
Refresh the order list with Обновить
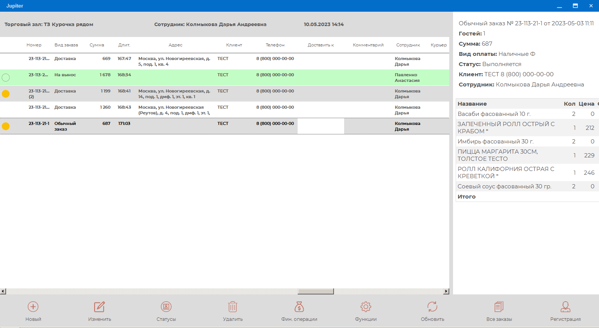click(432, 311)
